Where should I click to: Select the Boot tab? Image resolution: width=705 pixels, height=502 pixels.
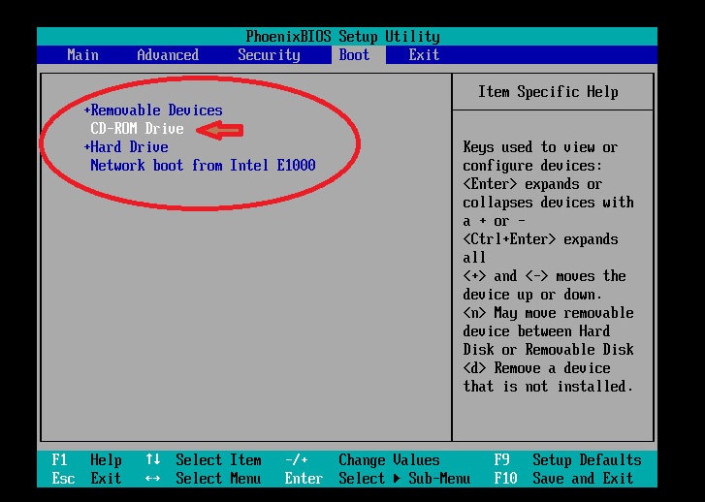tap(354, 55)
